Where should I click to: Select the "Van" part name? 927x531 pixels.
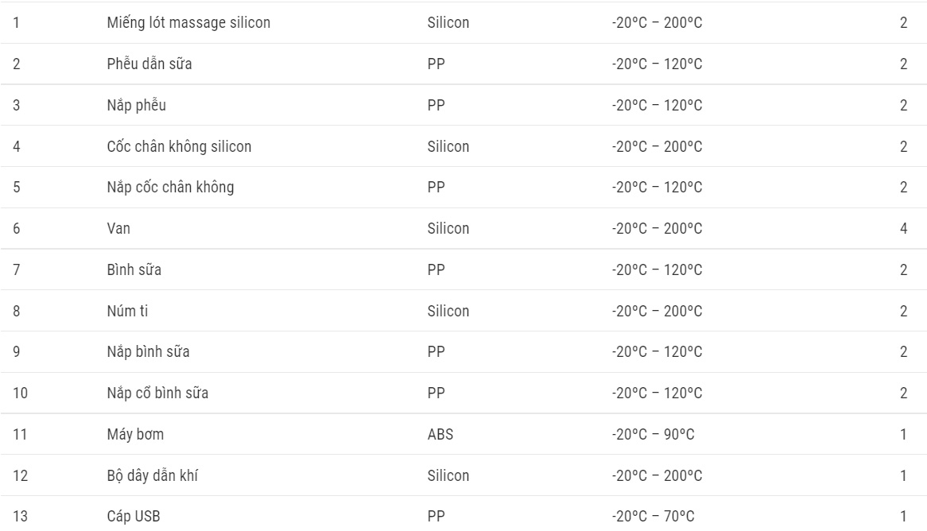pyautogui.click(x=118, y=229)
